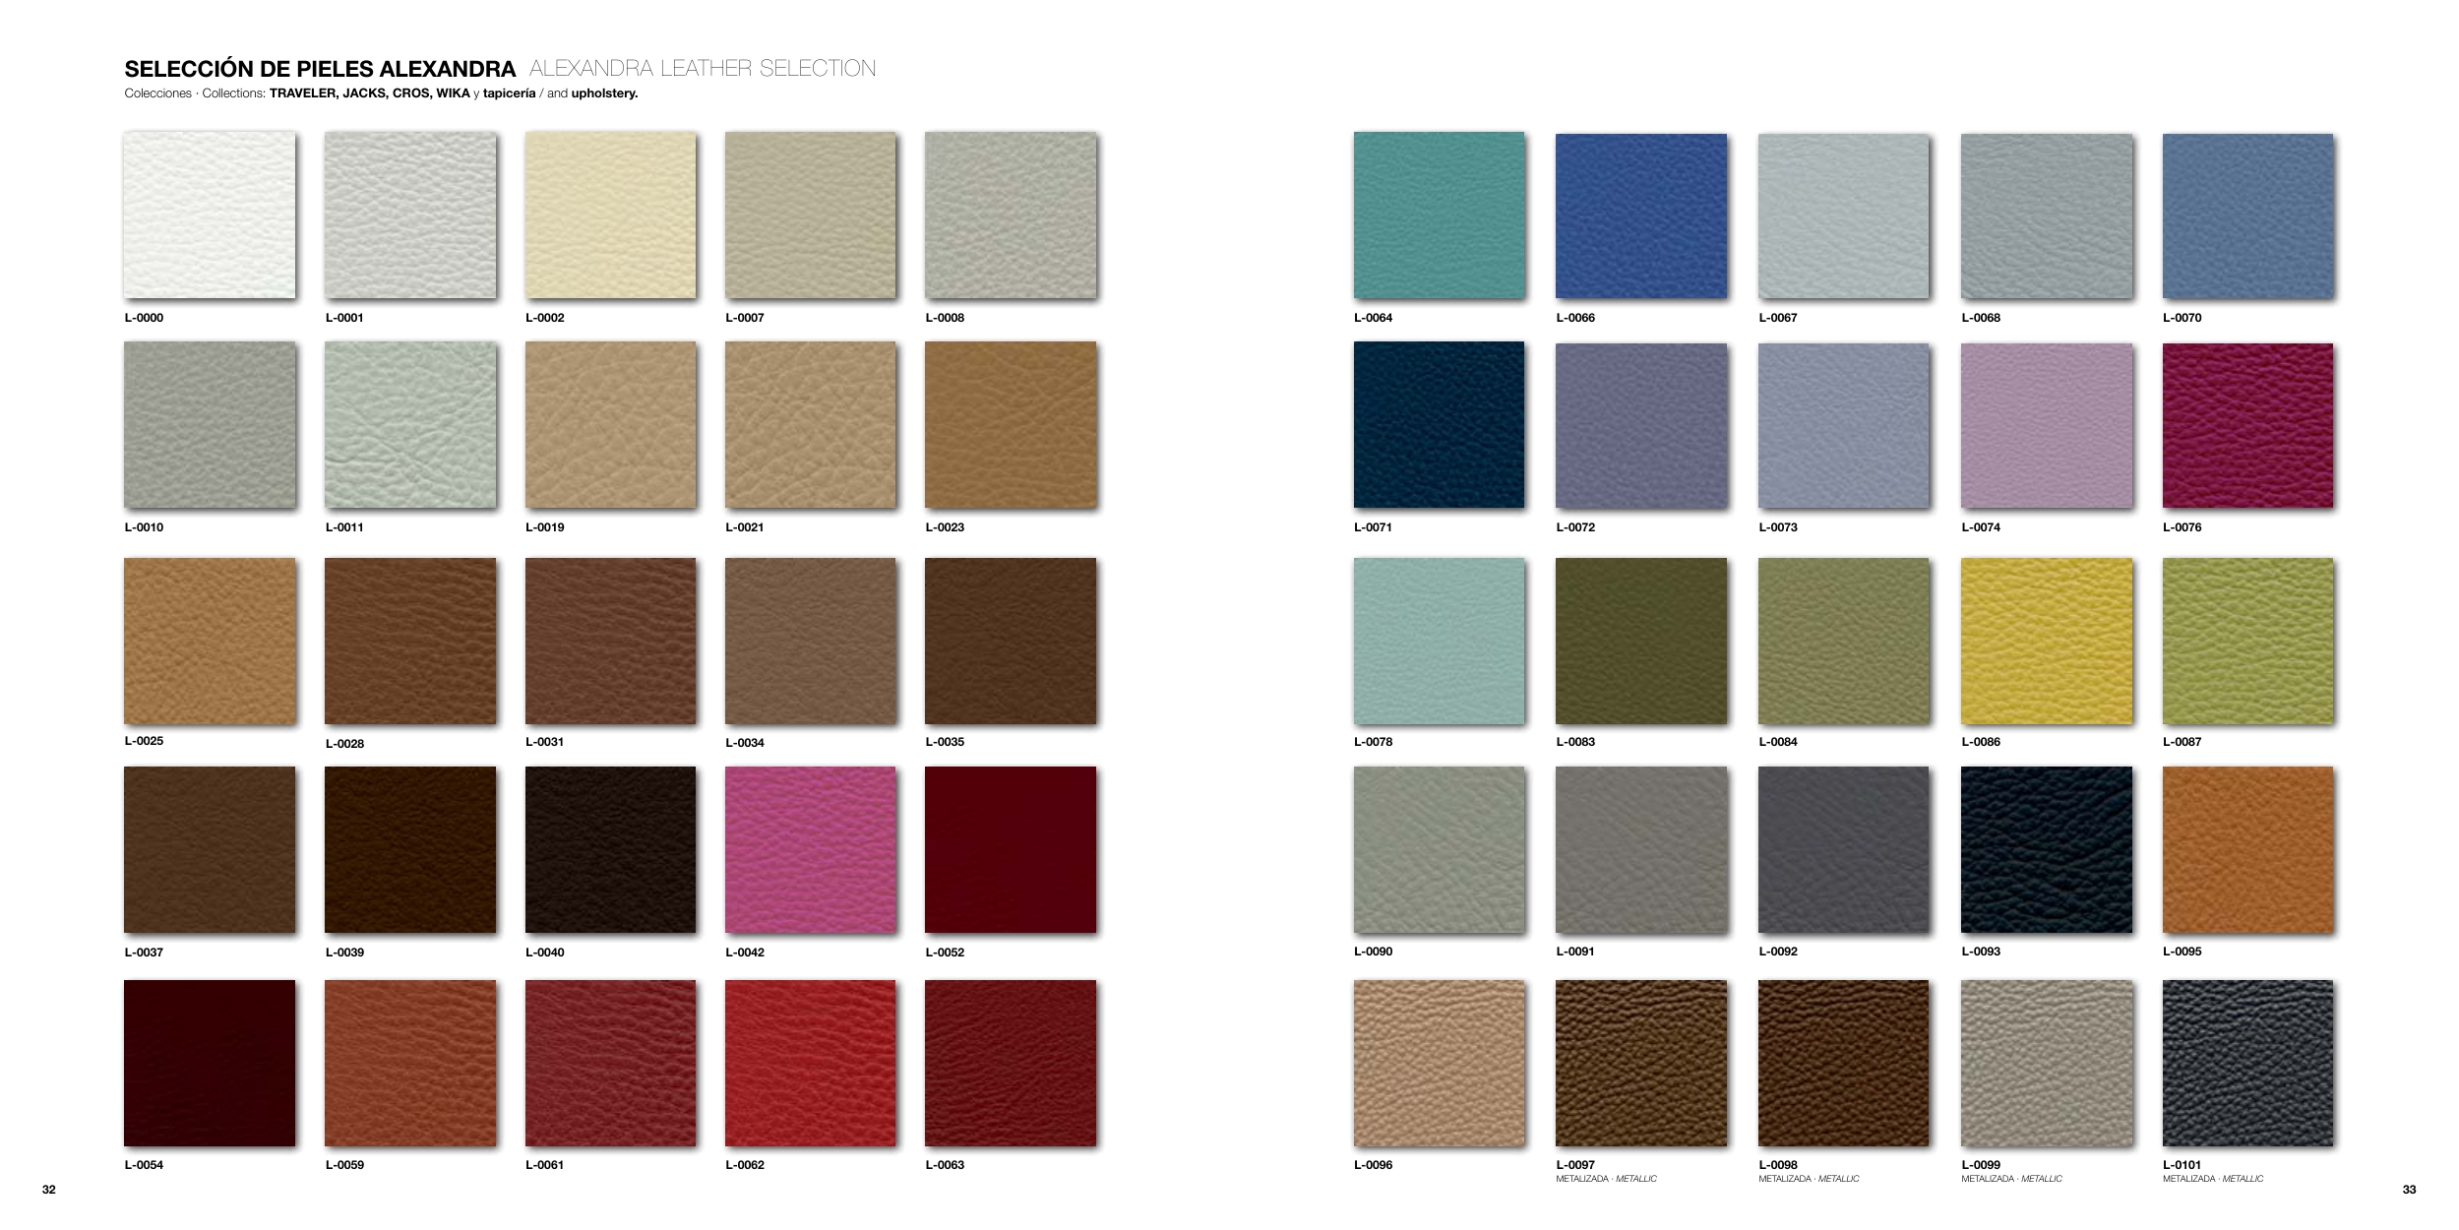Screen dimensions: 2459x1230
Task: Click the Selección de Pieles Alexandra heading
Action: tap(320, 69)
